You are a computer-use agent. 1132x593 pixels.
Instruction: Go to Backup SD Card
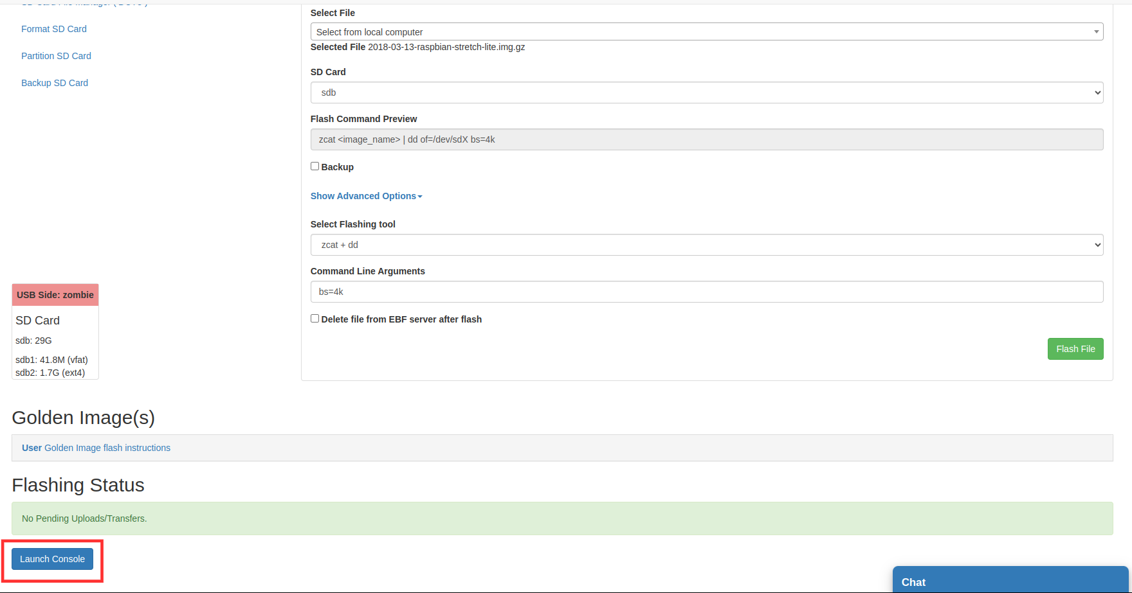click(55, 83)
